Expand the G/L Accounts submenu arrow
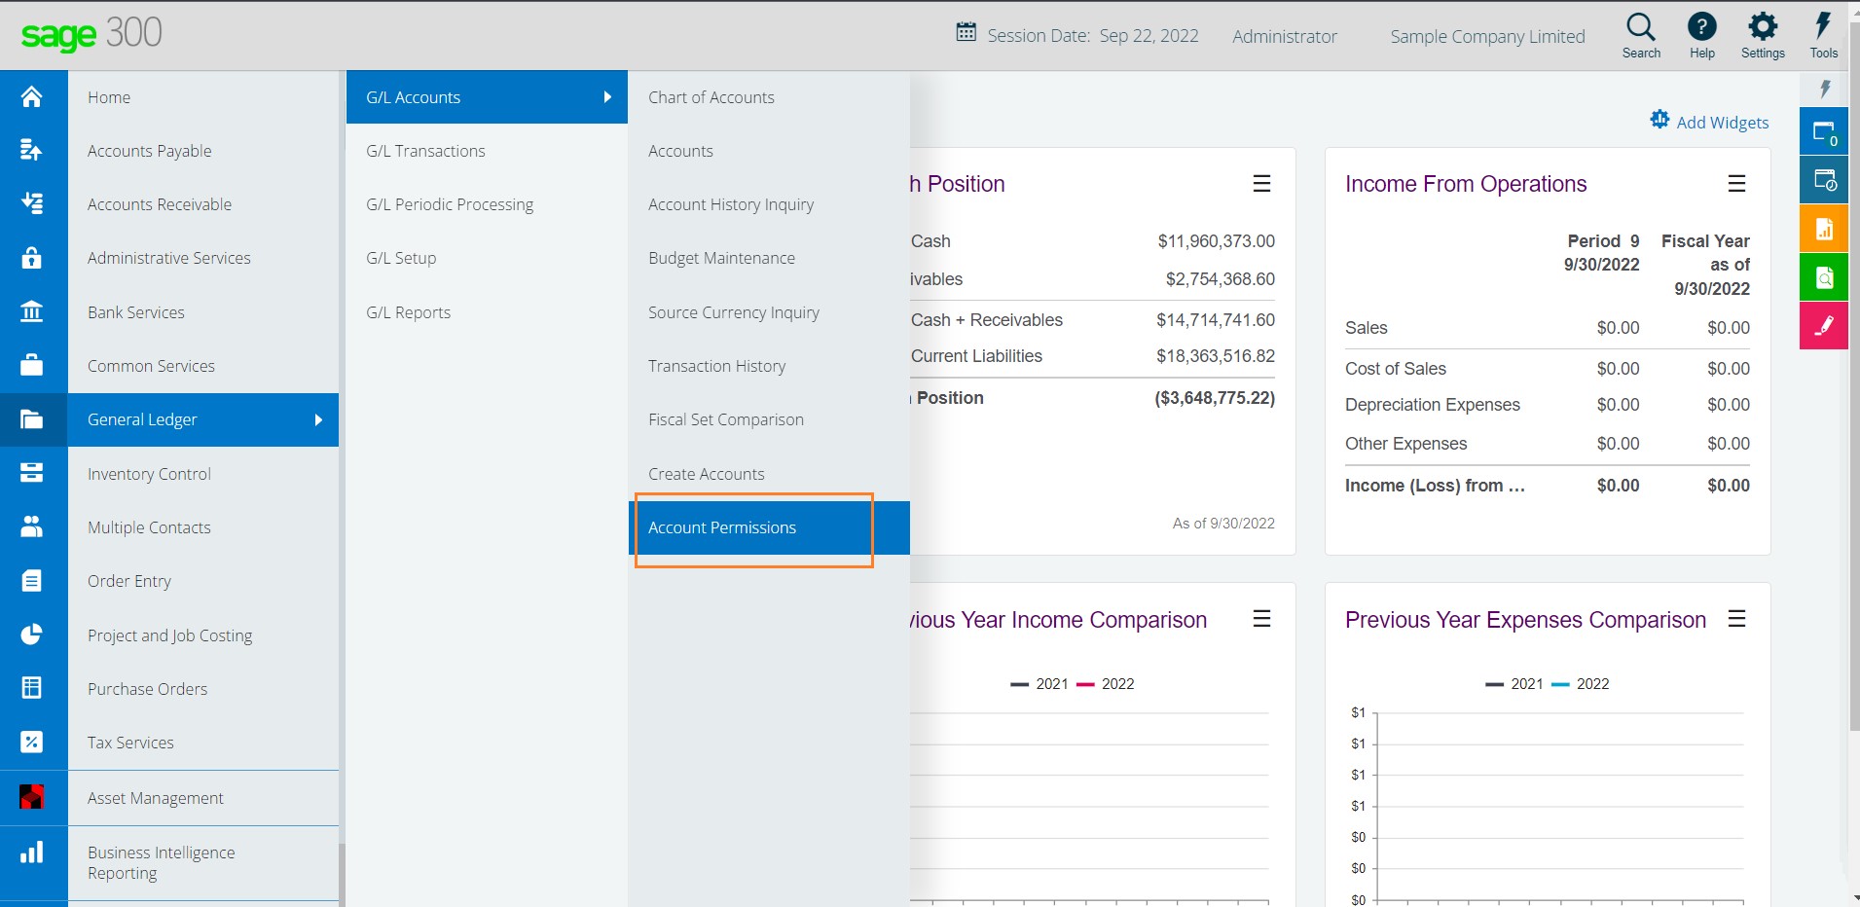This screenshot has height=907, width=1860. tap(607, 97)
